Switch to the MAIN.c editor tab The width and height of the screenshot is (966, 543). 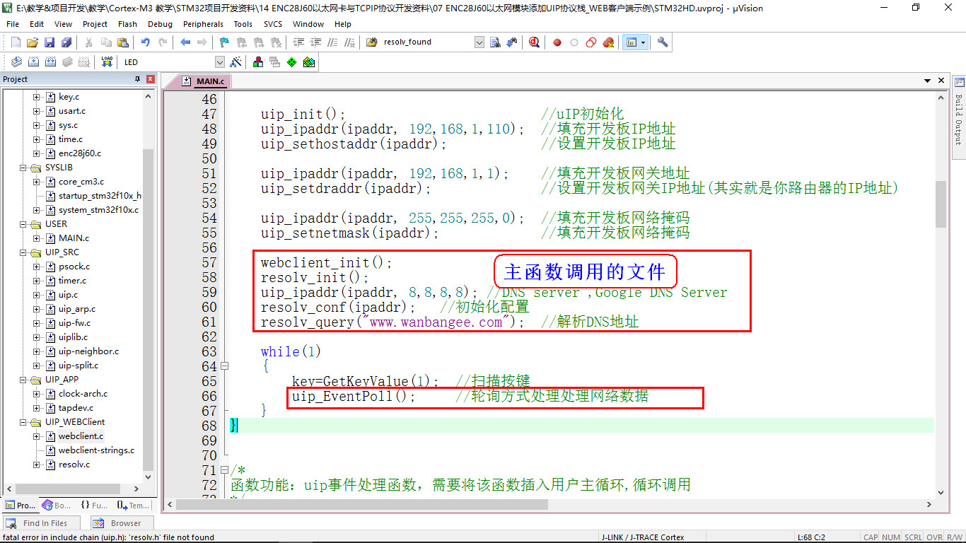point(204,81)
